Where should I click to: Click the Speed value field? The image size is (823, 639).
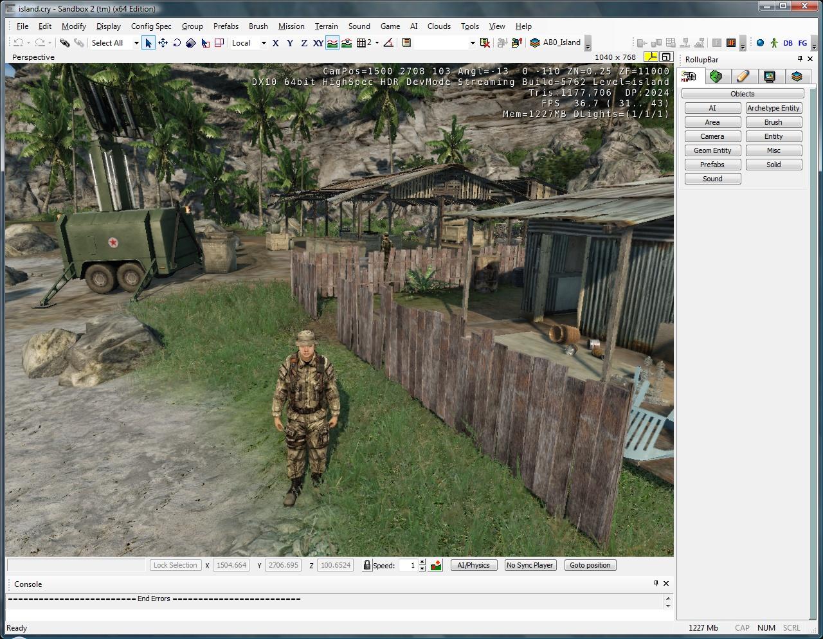coord(407,565)
